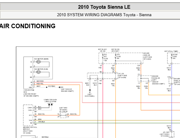Click the 'BRN' wire label at THW
This screenshot has width=180, height=138.
[x=40, y=119]
